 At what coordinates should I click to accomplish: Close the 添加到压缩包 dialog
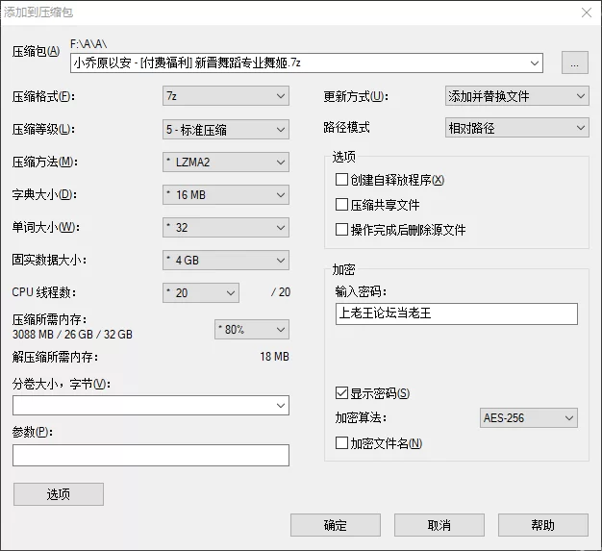coord(587,13)
